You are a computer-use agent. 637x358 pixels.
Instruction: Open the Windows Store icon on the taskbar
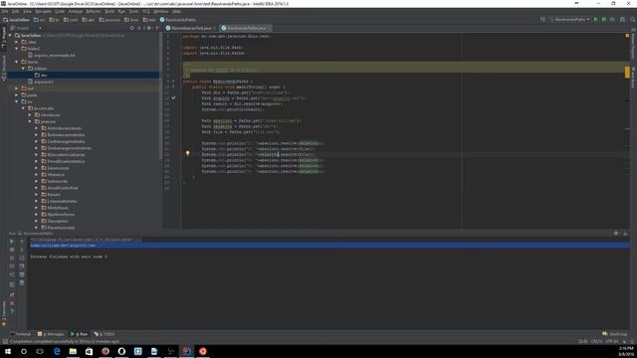point(89,351)
